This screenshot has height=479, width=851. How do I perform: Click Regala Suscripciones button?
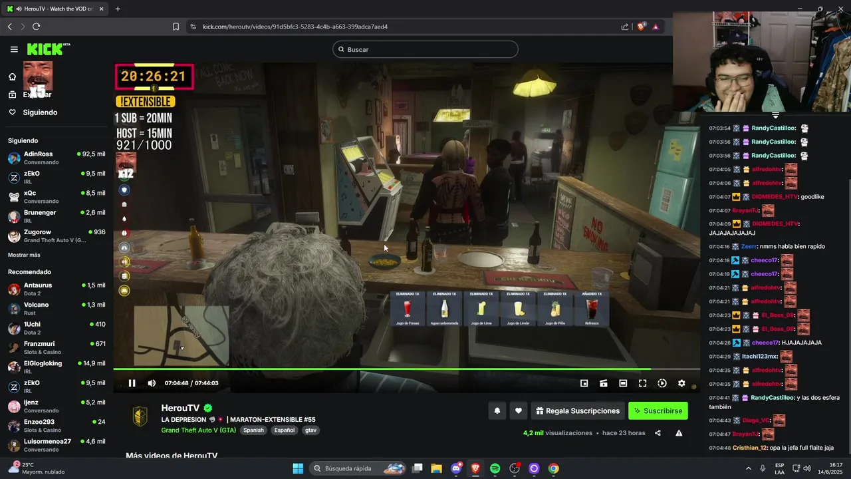578,411
